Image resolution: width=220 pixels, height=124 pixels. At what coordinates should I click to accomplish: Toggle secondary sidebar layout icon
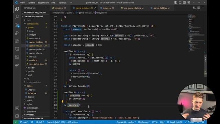(x=184, y=2)
